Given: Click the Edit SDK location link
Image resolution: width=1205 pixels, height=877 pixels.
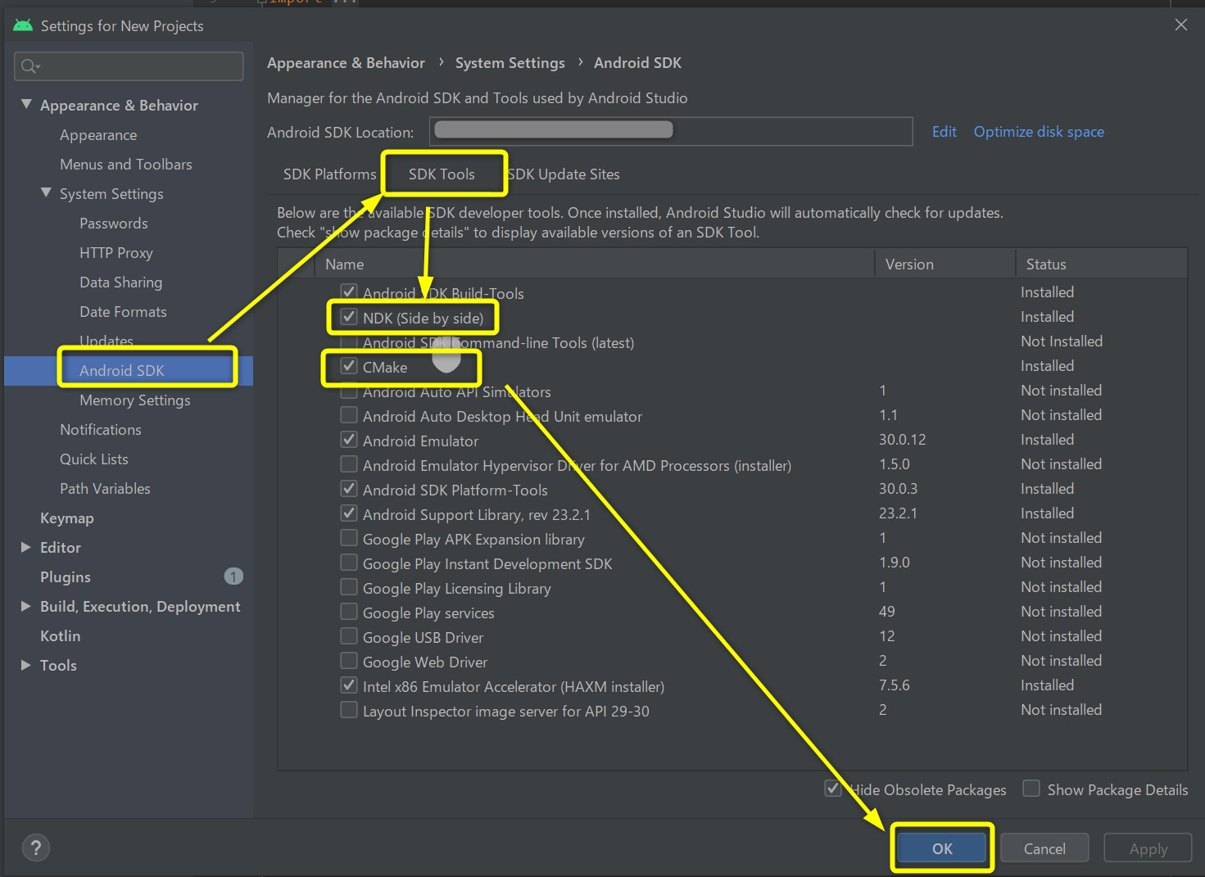Looking at the screenshot, I should (x=944, y=132).
